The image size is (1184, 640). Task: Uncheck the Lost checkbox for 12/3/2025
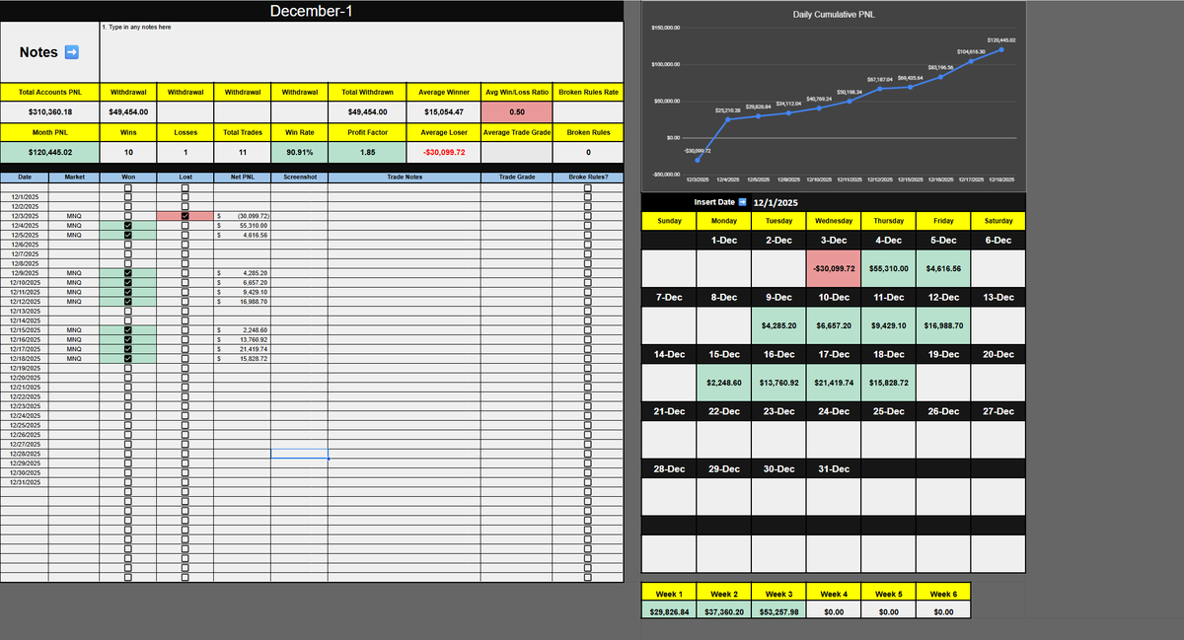click(x=185, y=216)
